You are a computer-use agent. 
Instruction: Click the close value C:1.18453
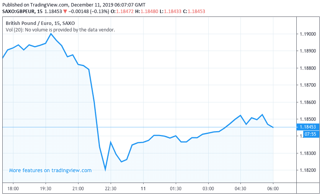coord(194,12)
